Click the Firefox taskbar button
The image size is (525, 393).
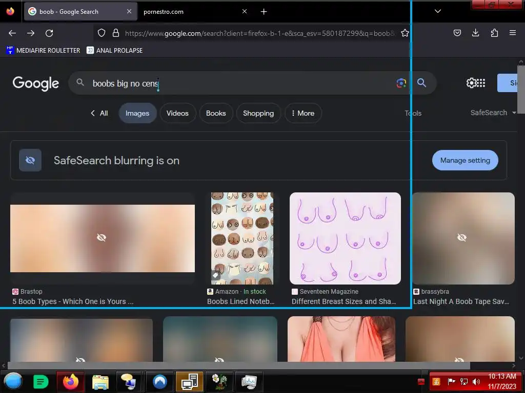tap(71, 382)
